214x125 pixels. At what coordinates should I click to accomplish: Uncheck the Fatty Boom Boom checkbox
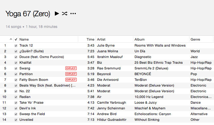coord(16,80)
